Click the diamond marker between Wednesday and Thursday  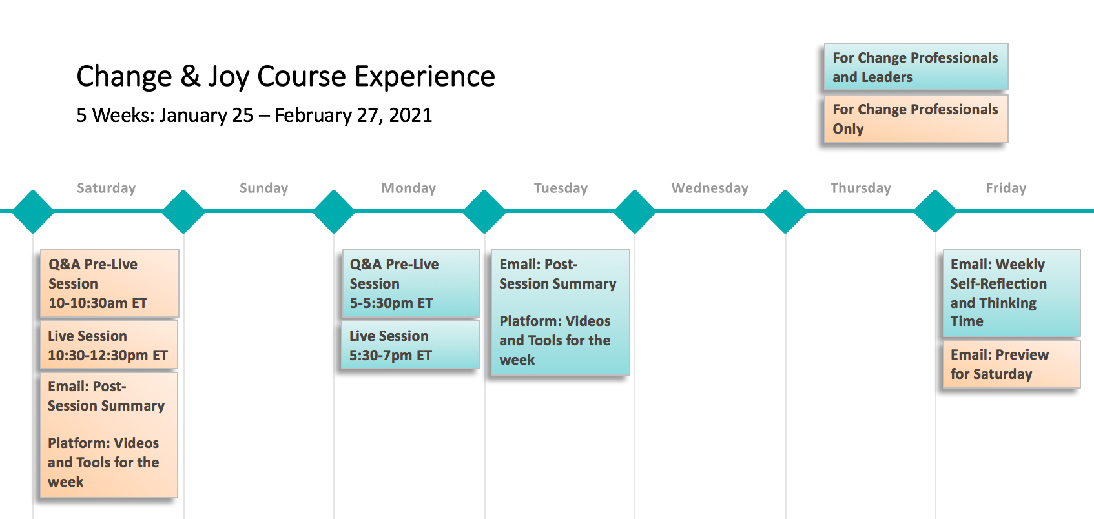(x=785, y=211)
